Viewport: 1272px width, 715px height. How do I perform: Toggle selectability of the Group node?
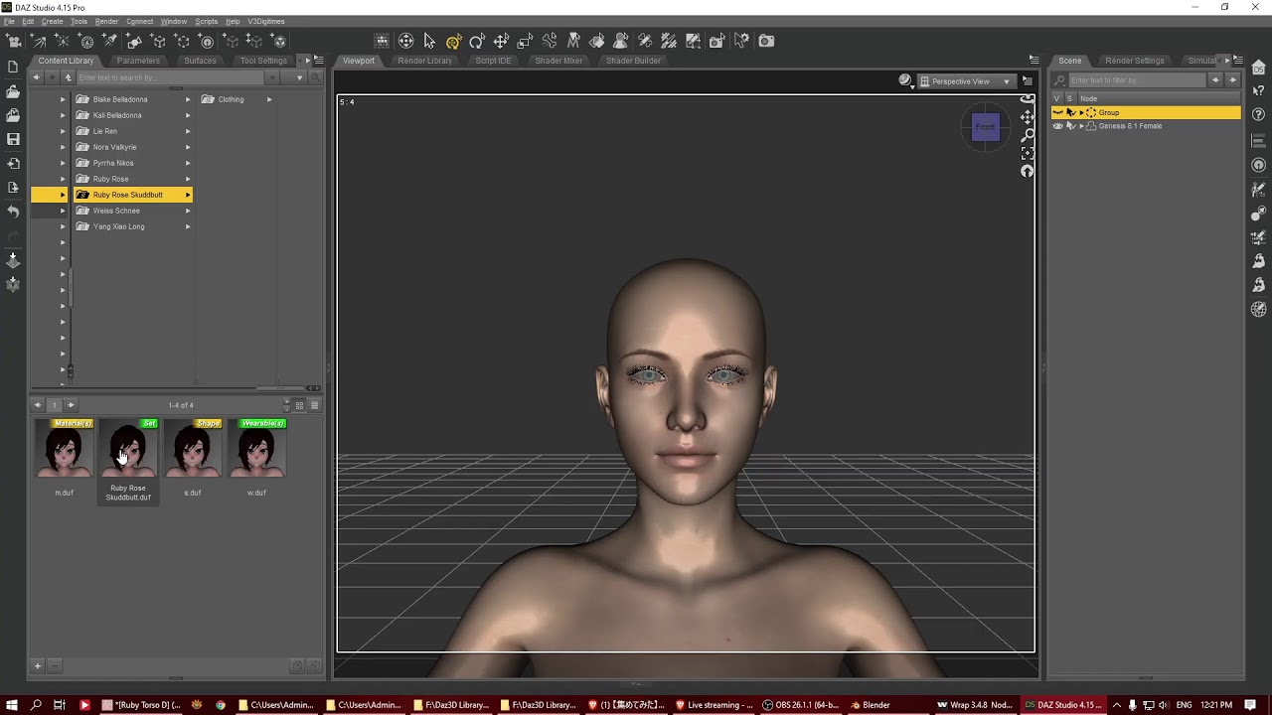click(x=1070, y=112)
